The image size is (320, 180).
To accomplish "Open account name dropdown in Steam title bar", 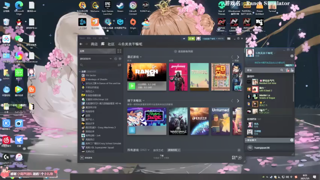I will (213, 38).
